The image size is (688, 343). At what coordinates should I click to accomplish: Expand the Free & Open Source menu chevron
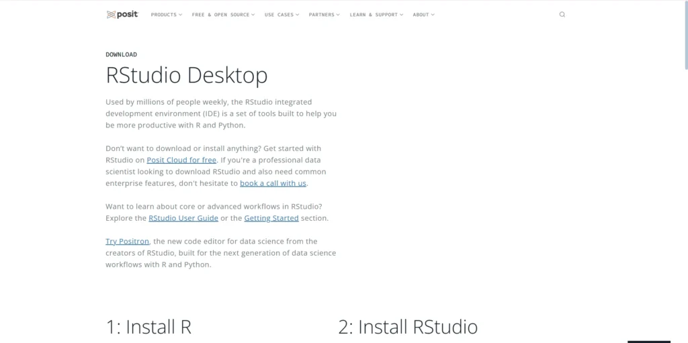(253, 15)
